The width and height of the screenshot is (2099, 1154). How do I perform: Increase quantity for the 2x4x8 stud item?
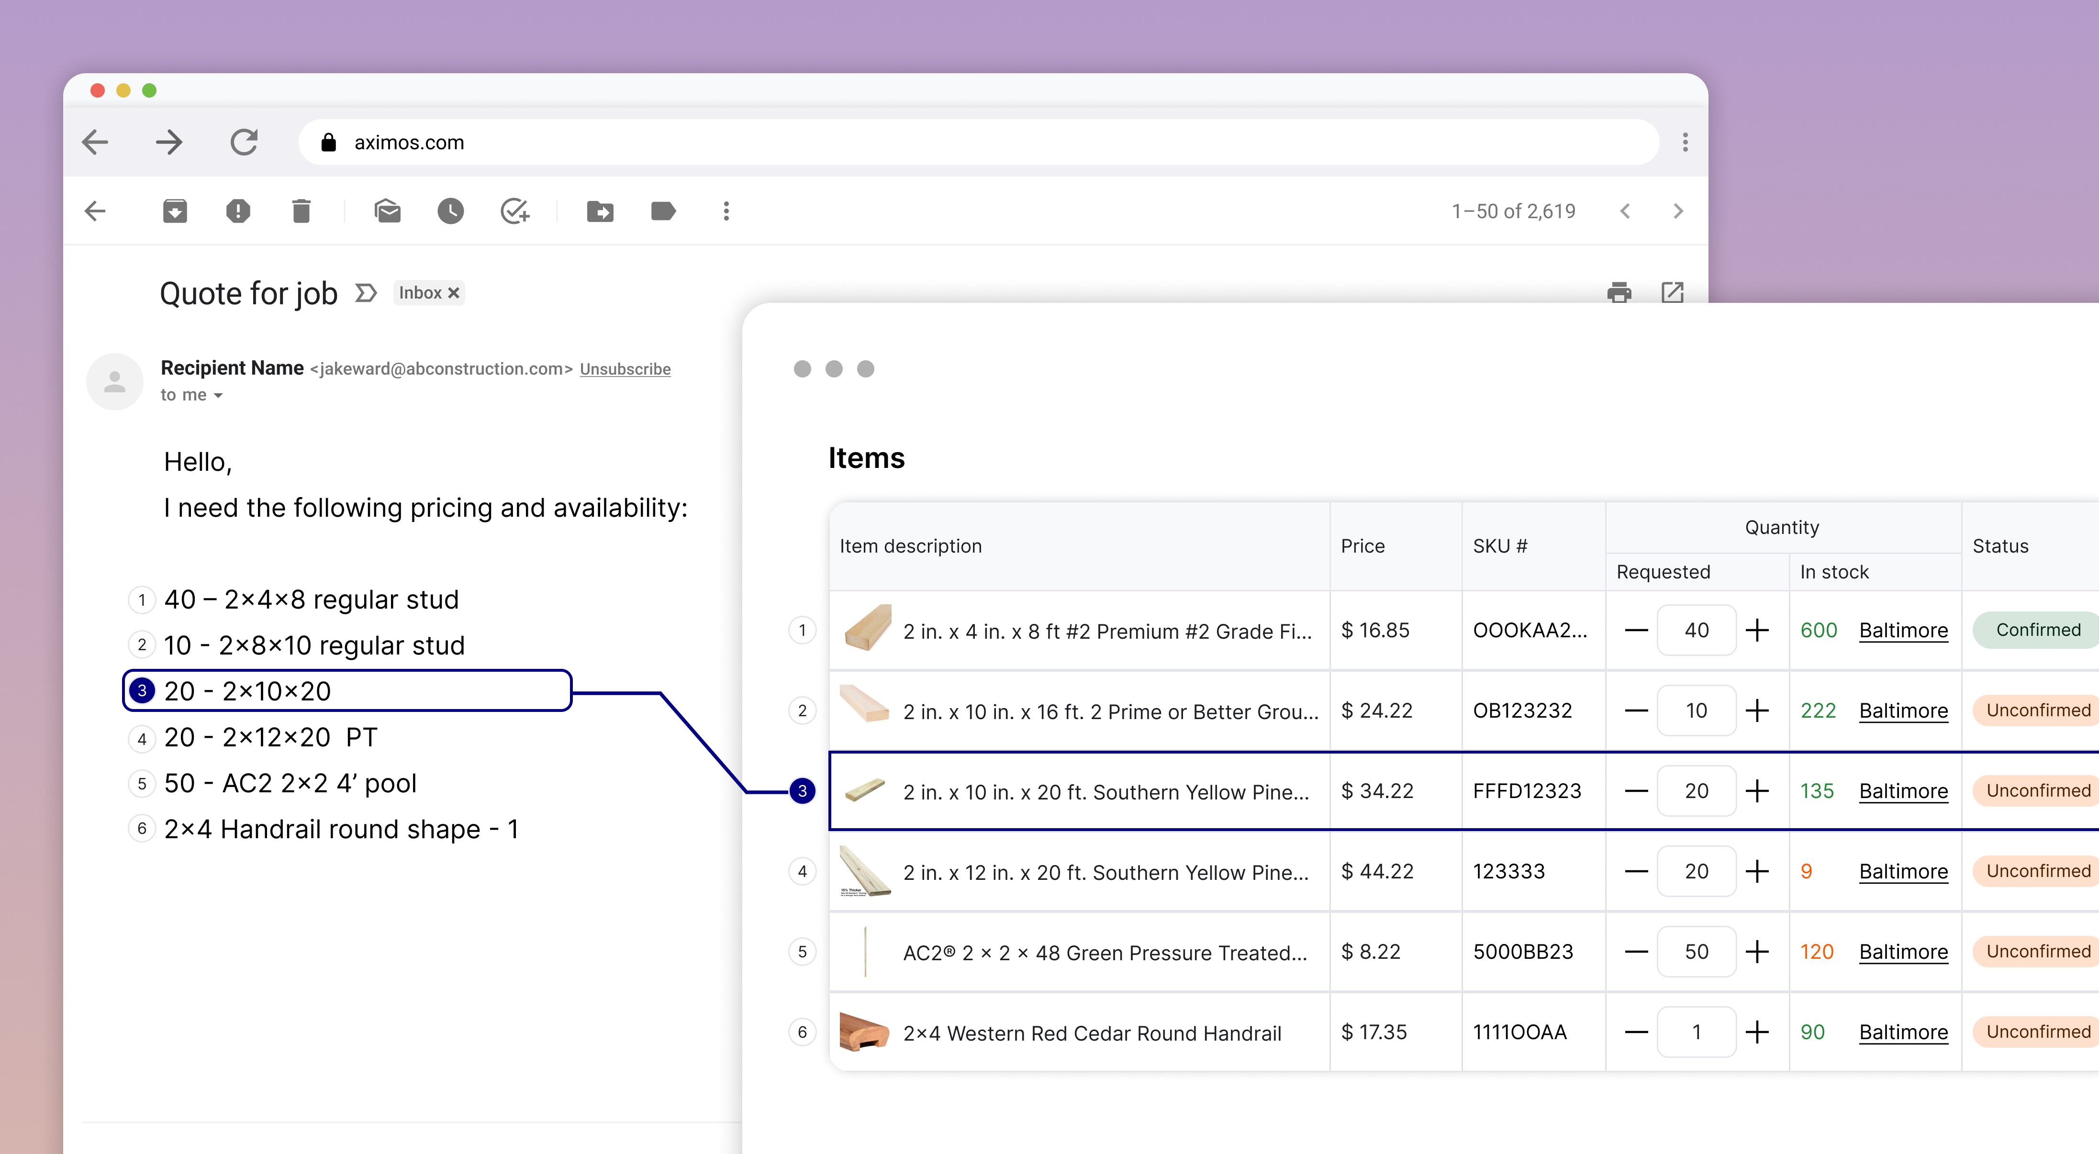[1757, 630]
